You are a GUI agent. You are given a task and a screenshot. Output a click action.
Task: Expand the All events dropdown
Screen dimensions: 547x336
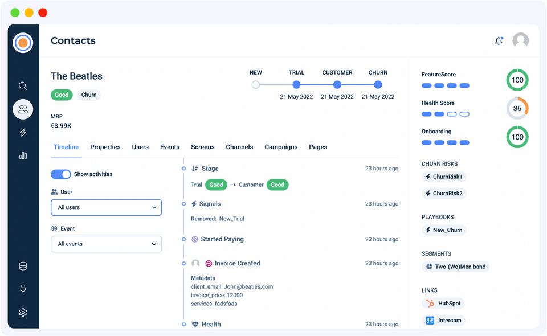[106, 244]
